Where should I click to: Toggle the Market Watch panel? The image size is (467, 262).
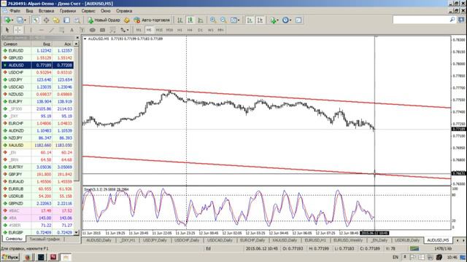click(36, 20)
